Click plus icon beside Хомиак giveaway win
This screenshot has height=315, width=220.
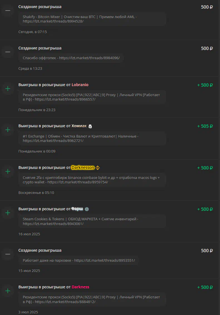click(8, 130)
